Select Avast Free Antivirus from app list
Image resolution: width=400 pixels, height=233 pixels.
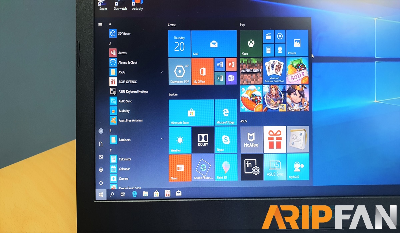pyautogui.click(x=130, y=120)
